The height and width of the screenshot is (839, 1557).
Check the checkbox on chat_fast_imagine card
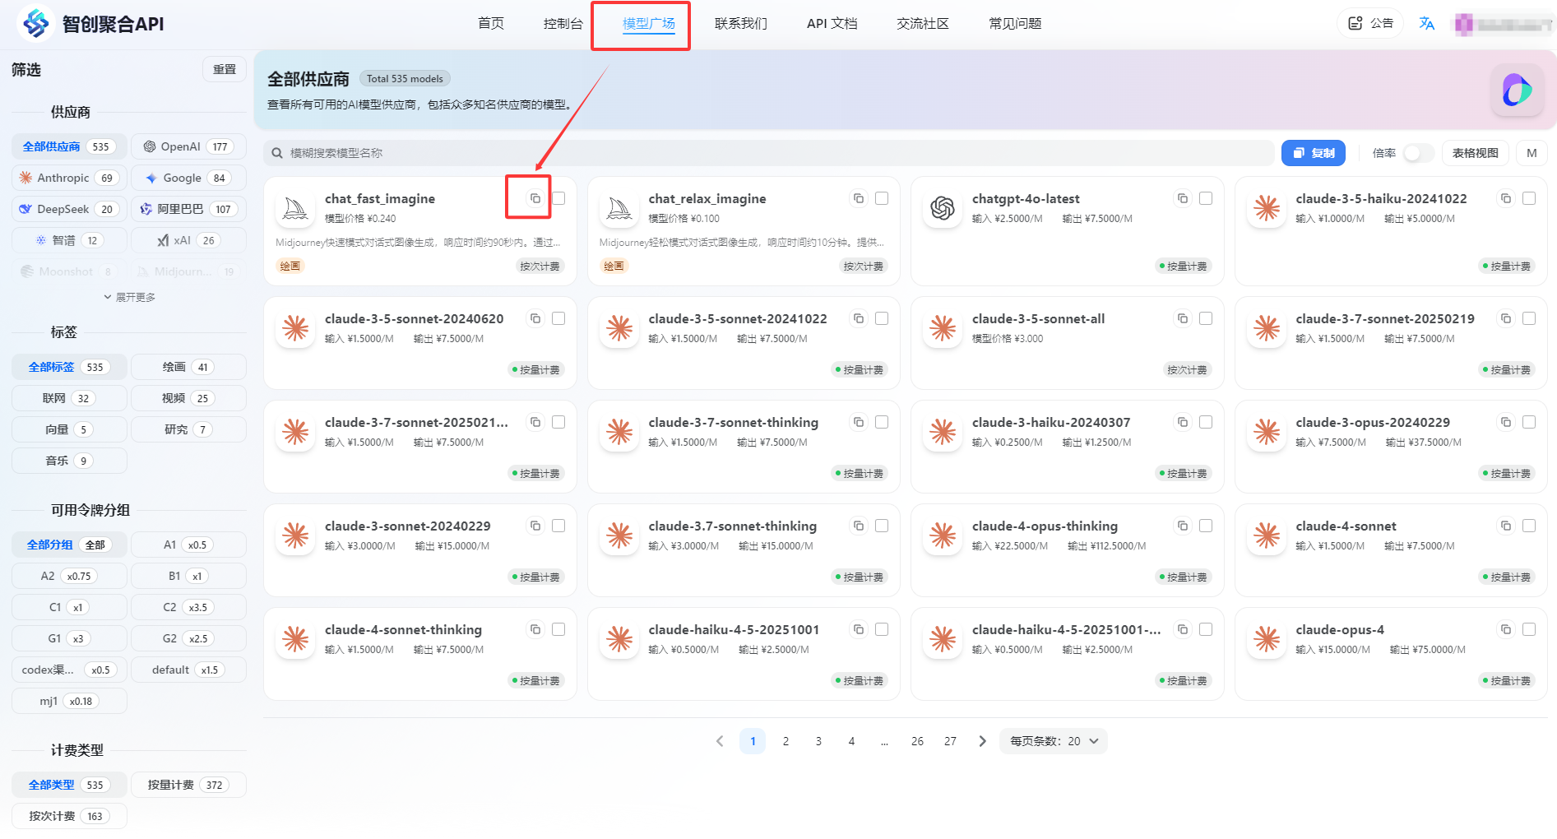pos(558,198)
